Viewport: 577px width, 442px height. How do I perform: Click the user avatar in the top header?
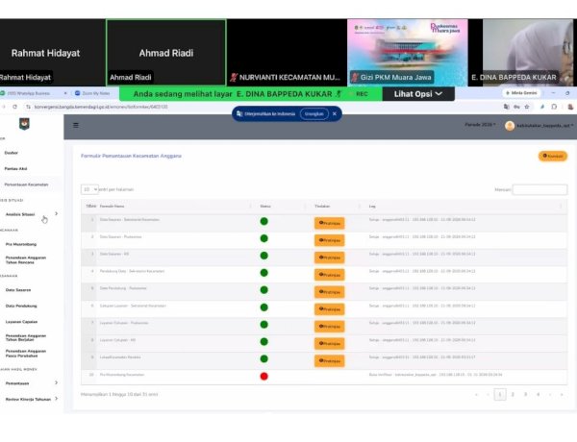click(510, 126)
